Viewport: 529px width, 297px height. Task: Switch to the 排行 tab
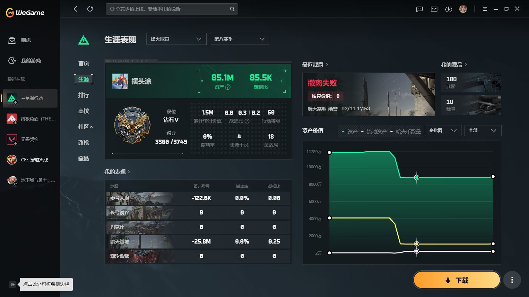tap(84, 95)
